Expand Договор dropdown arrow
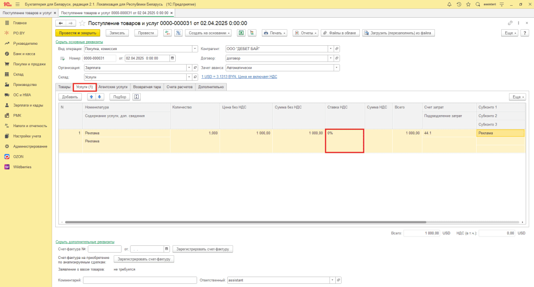Image resolution: width=534 pixels, height=287 pixels. pos(331,58)
